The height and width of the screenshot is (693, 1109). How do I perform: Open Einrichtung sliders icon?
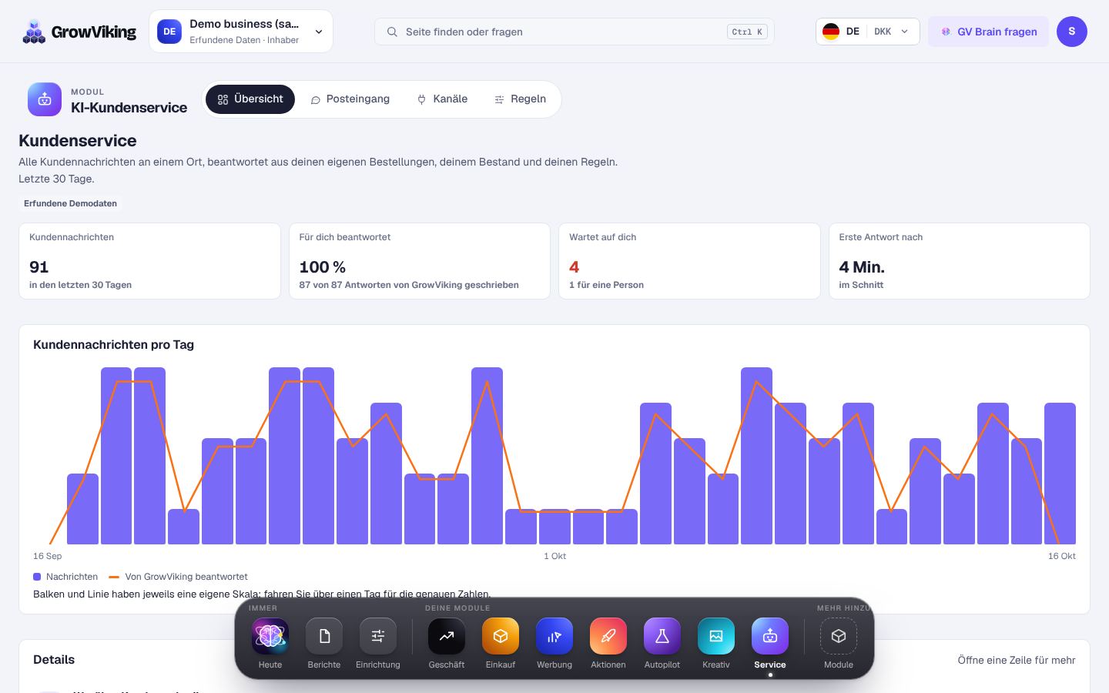coord(378,636)
